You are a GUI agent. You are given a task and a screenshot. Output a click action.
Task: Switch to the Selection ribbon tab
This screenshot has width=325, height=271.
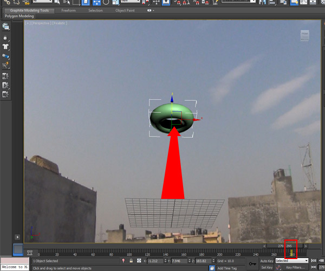[95, 11]
